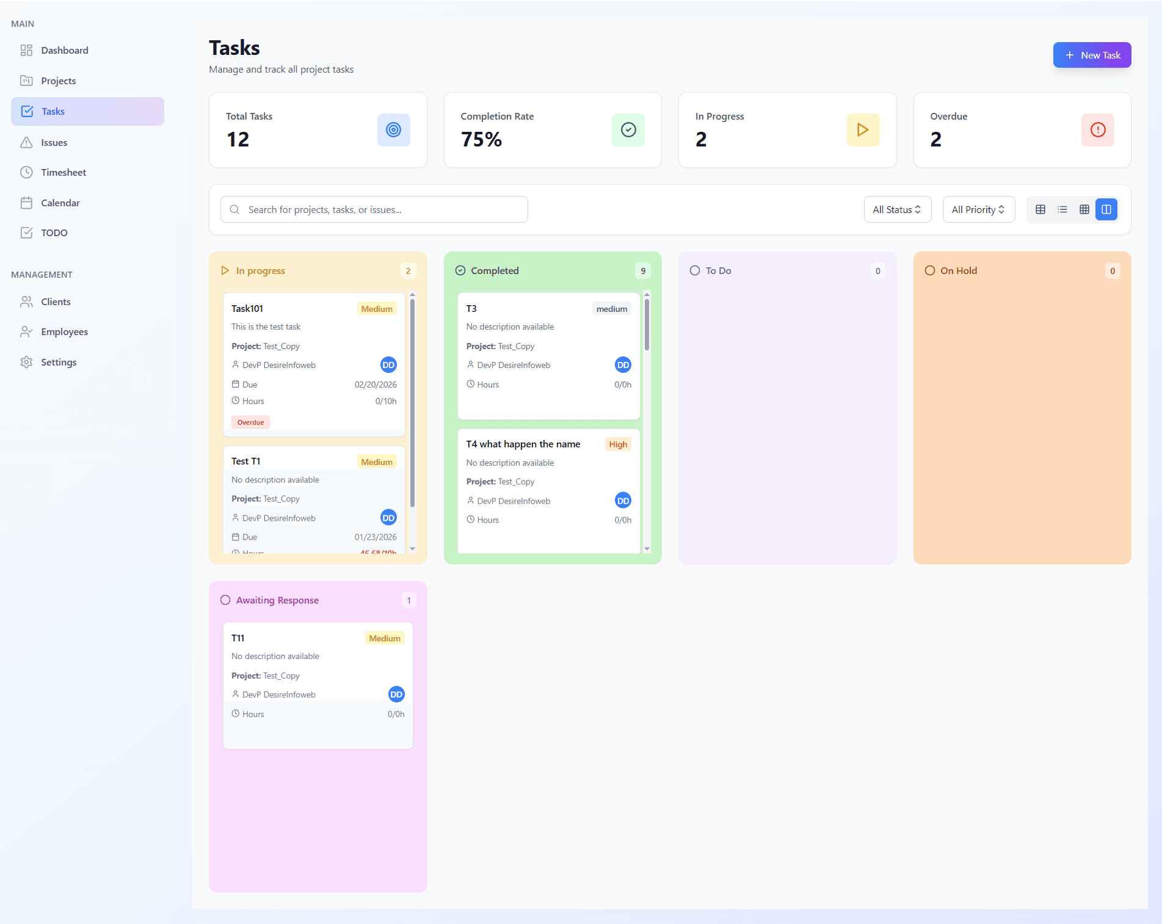The width and height of the screenshot is (1162, 924).
Task: Click the Total Tasks target icon
Action: coord(393,129)
